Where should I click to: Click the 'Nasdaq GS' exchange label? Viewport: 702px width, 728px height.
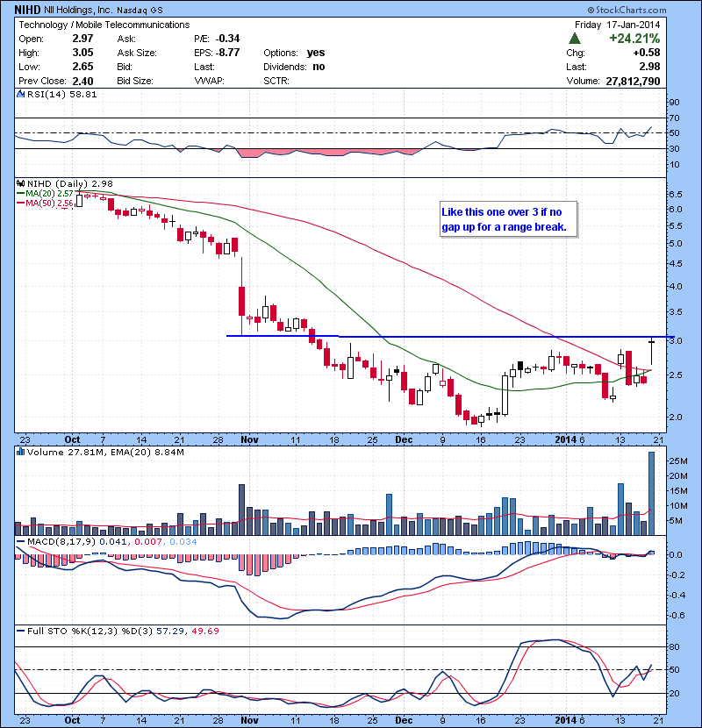pos(140,10)
